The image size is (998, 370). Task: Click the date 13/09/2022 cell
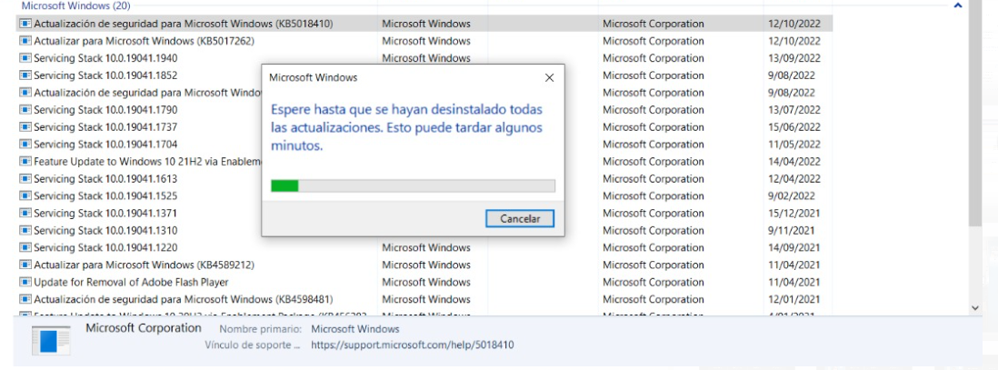point(794,58)
